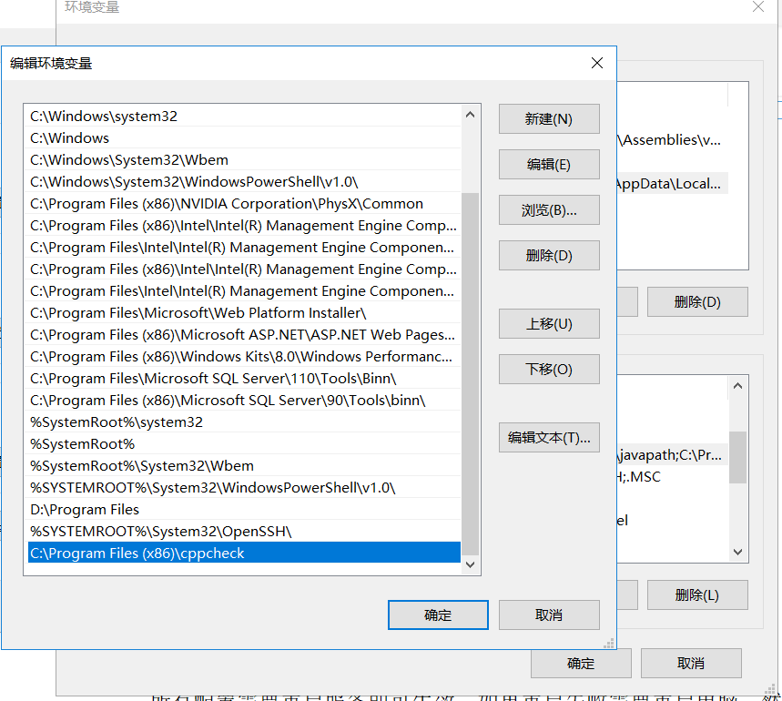Click down arrow of system variables scrollbar
The image size is (782, 701).
(x=738, y=552)
